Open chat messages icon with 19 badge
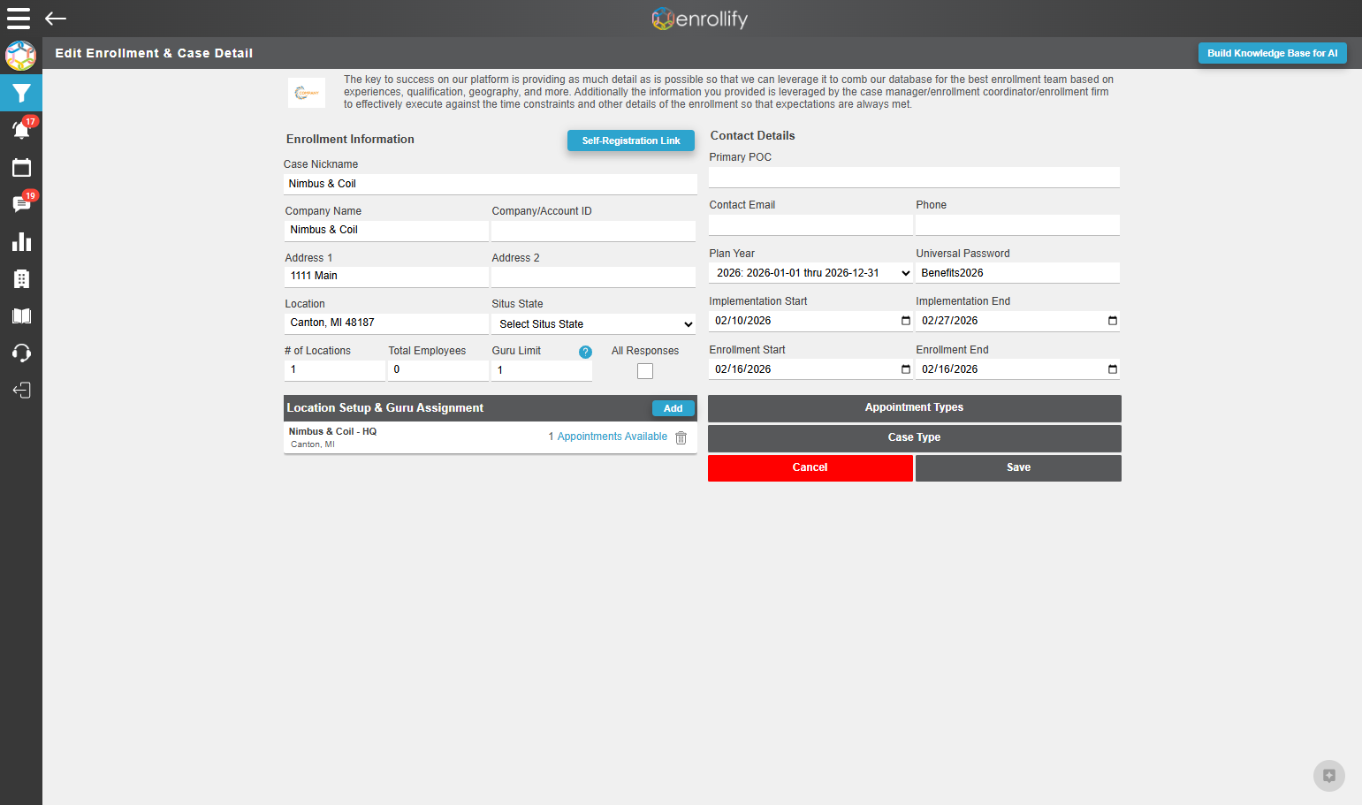 pyautogui.click(x=21, y=204)
